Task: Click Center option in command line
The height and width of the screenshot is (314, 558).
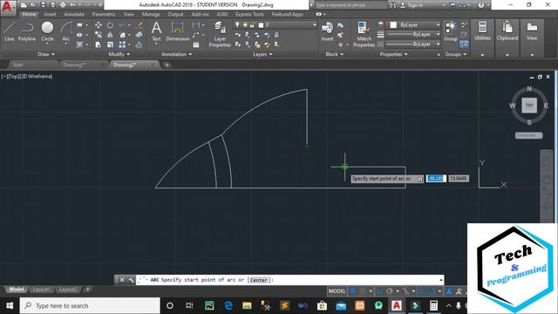Action: 259,280
